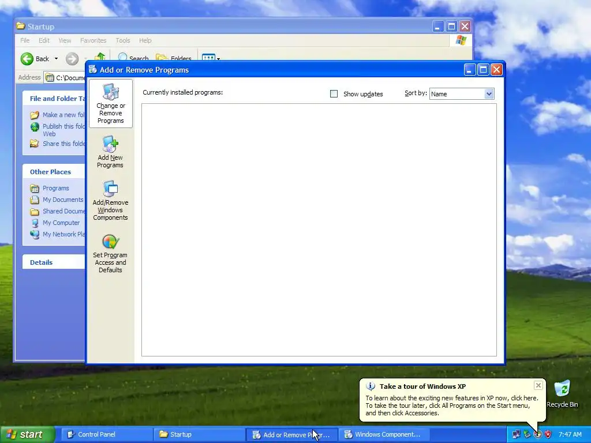The image size is (591, 443).
Task: Open Set Program Access and Defaults
Action: [110, 253]
